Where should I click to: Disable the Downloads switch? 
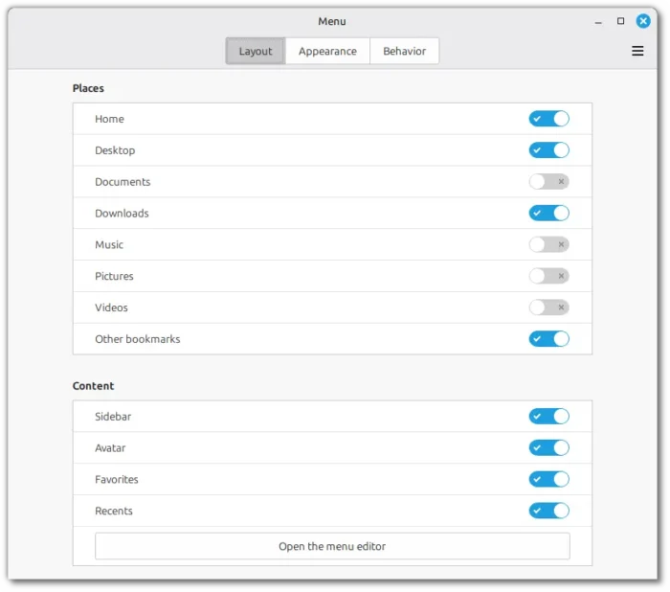pos(548,213)
